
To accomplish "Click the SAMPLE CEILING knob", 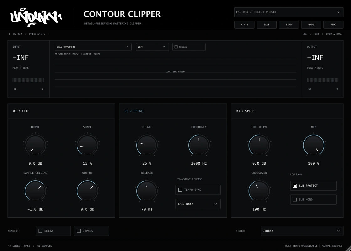I will (35, 191).
